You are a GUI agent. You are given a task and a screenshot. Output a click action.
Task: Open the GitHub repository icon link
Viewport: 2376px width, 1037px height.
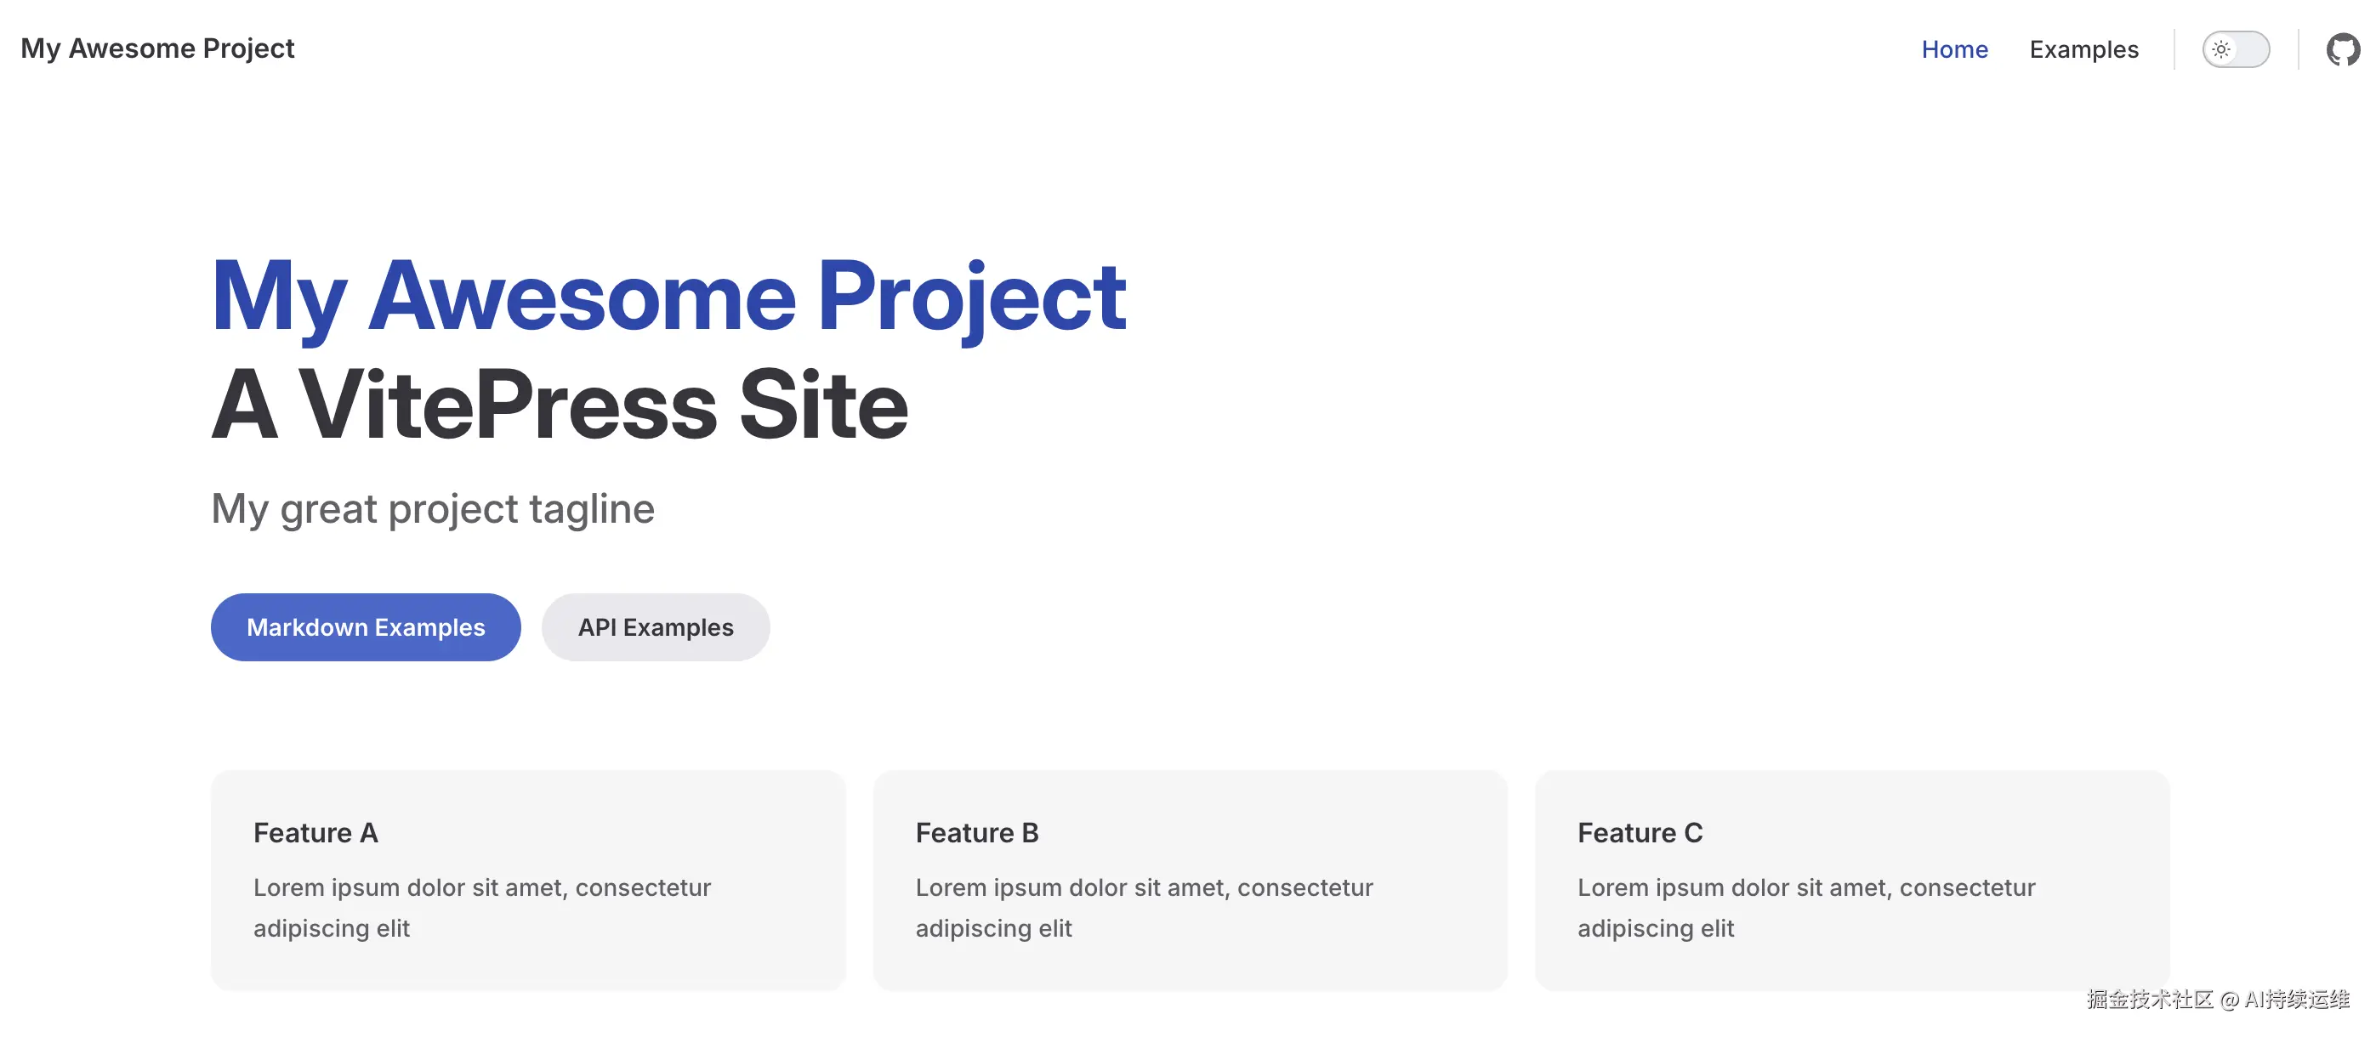coord(2342,48)
